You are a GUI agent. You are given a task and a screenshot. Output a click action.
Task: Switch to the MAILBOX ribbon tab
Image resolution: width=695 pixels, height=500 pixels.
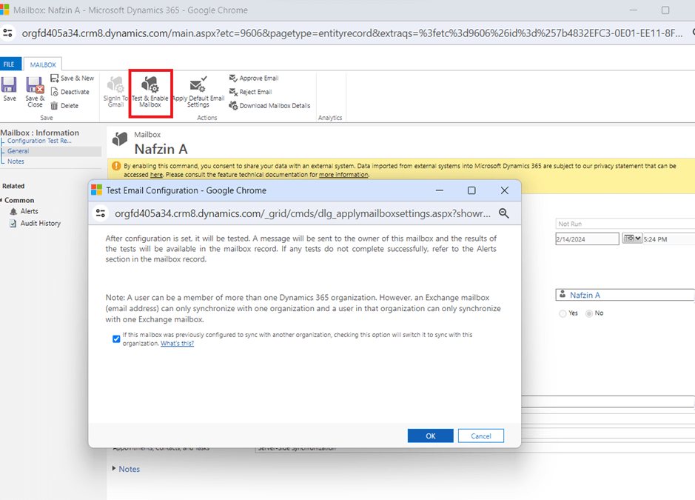[x=43, y=64]
